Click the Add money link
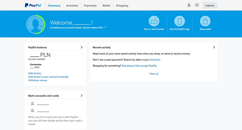 click(35, 73)
